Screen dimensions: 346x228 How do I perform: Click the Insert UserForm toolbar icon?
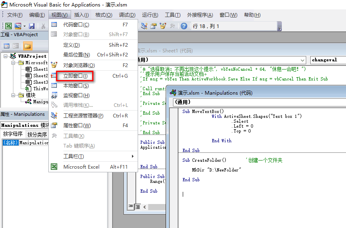tap(18, 26)
